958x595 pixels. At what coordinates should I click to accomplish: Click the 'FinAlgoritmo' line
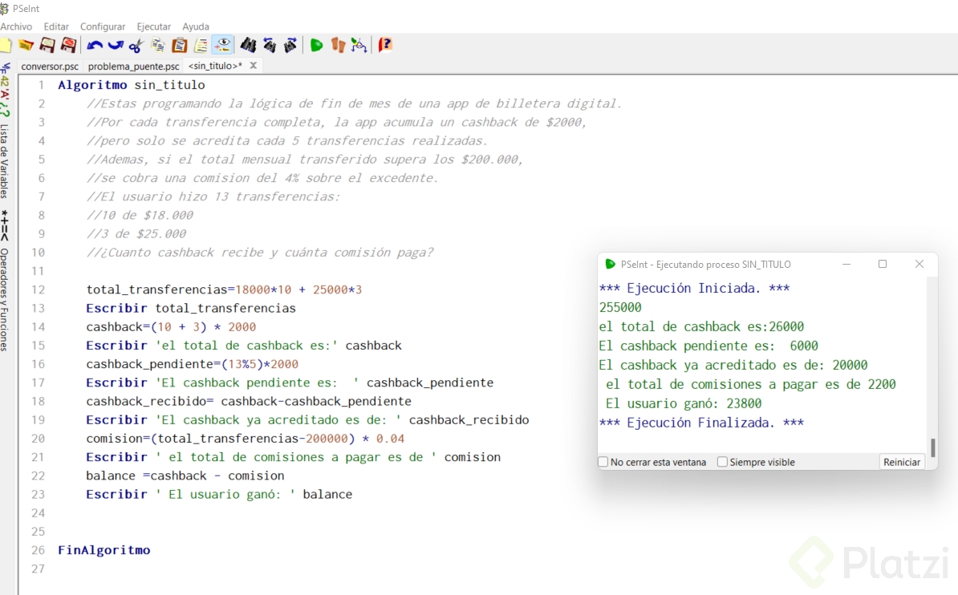click(104, 550)
